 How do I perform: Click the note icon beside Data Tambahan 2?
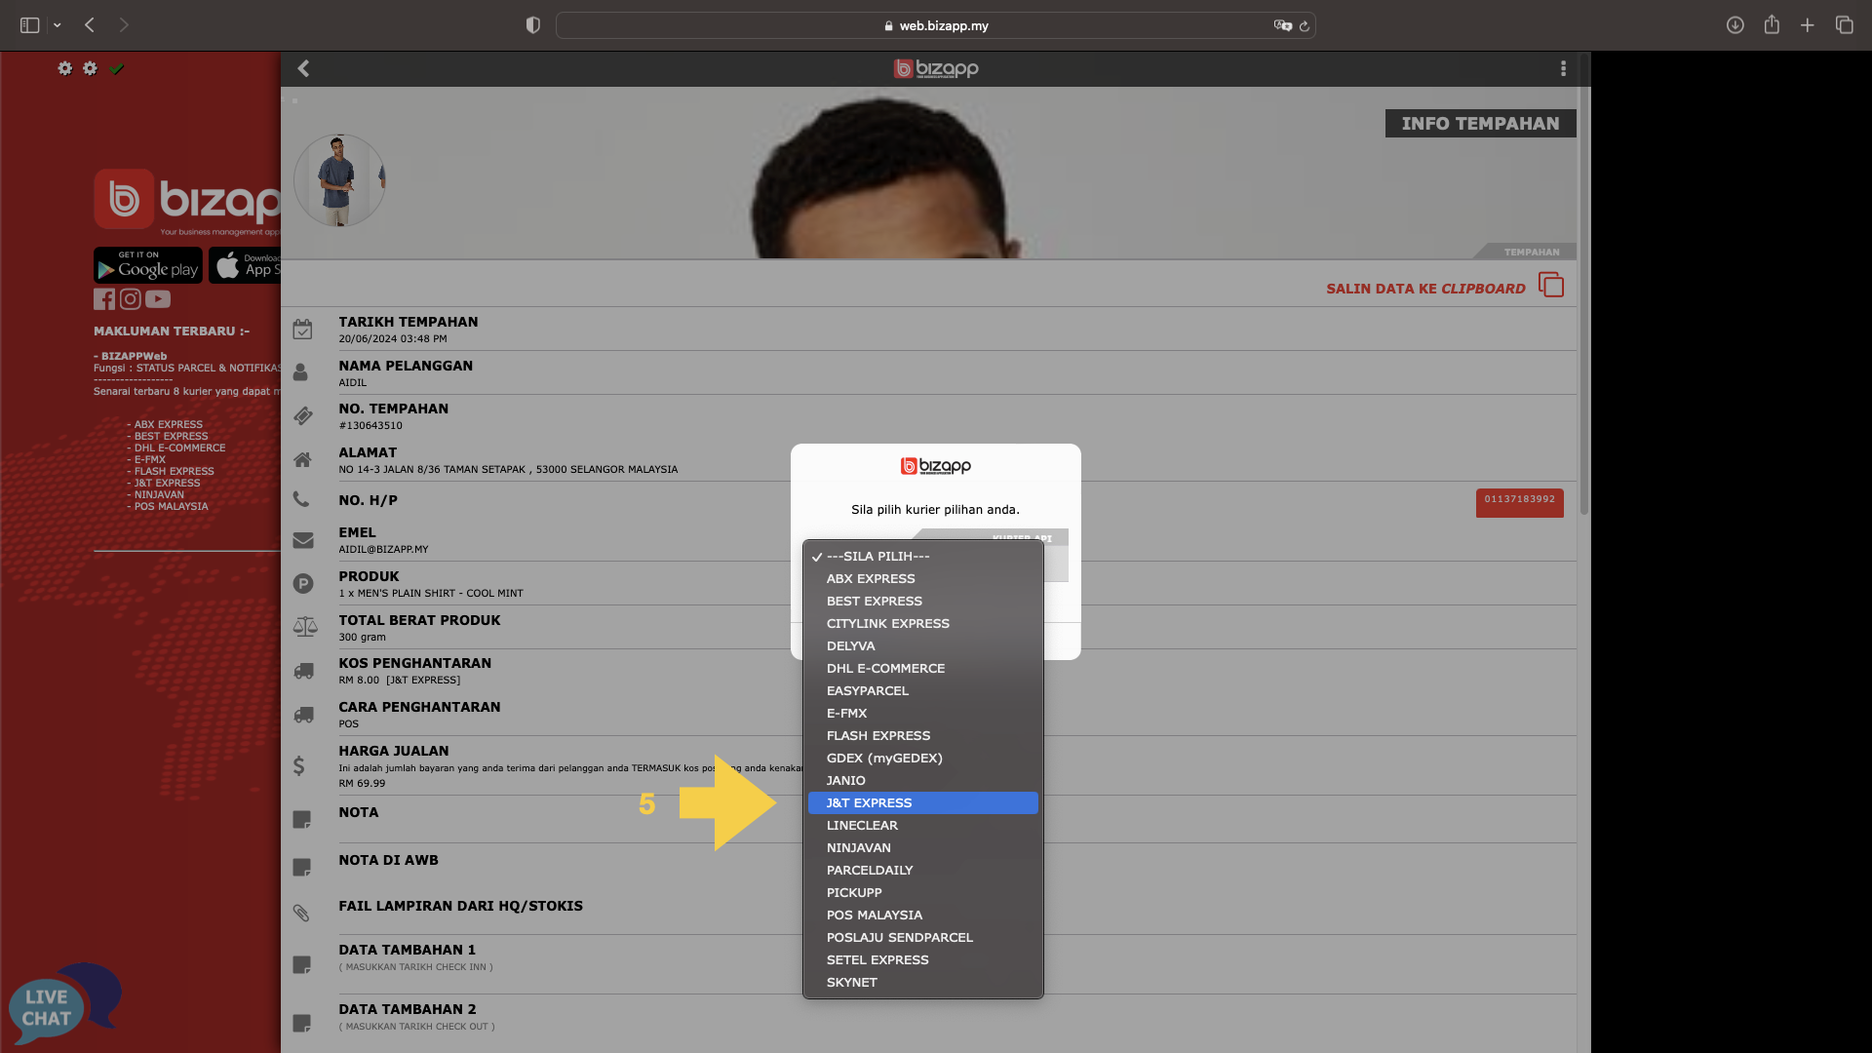(302, 1024)
